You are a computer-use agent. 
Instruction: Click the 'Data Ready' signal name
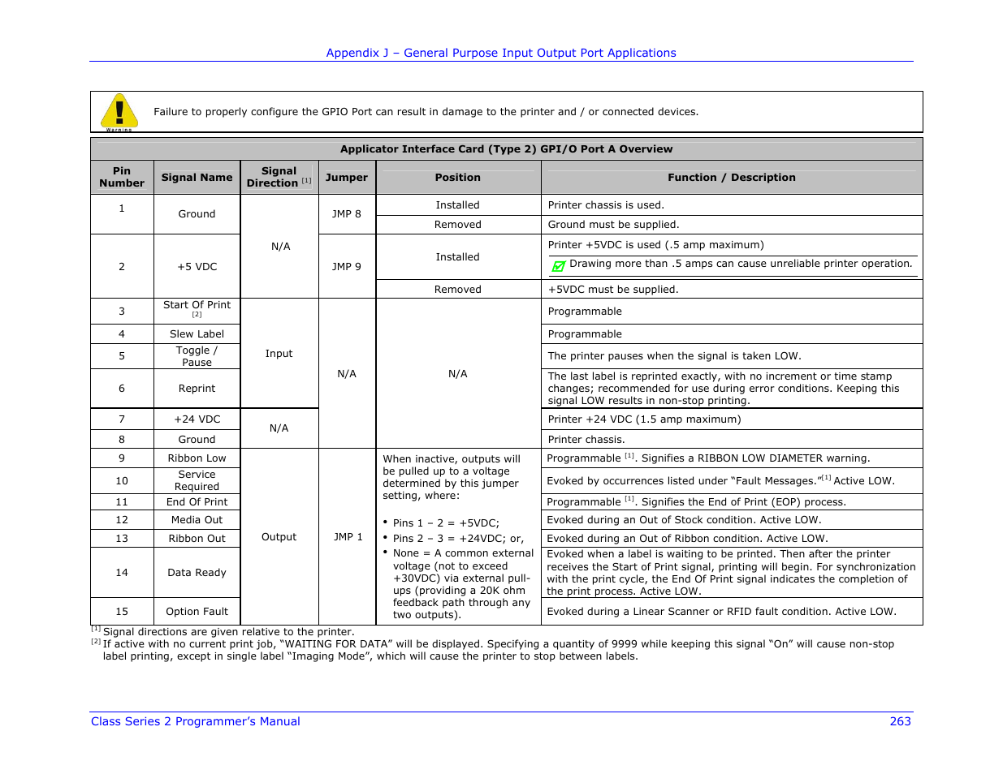(197, 573)
